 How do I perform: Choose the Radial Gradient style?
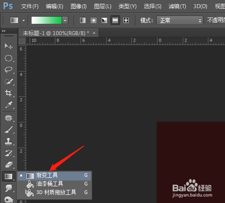[94, 20]
